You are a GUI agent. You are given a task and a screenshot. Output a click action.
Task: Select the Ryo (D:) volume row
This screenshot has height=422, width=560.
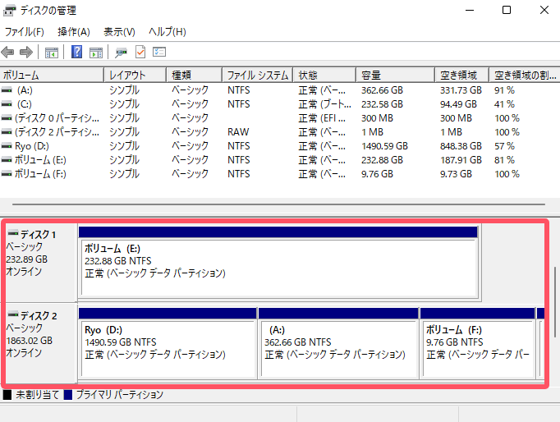280,146
